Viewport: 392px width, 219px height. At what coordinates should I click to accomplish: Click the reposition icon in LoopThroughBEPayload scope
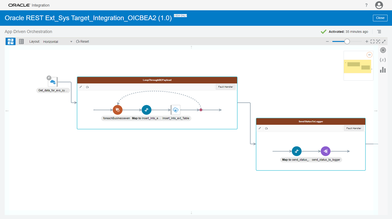click(x=87, y=87)
